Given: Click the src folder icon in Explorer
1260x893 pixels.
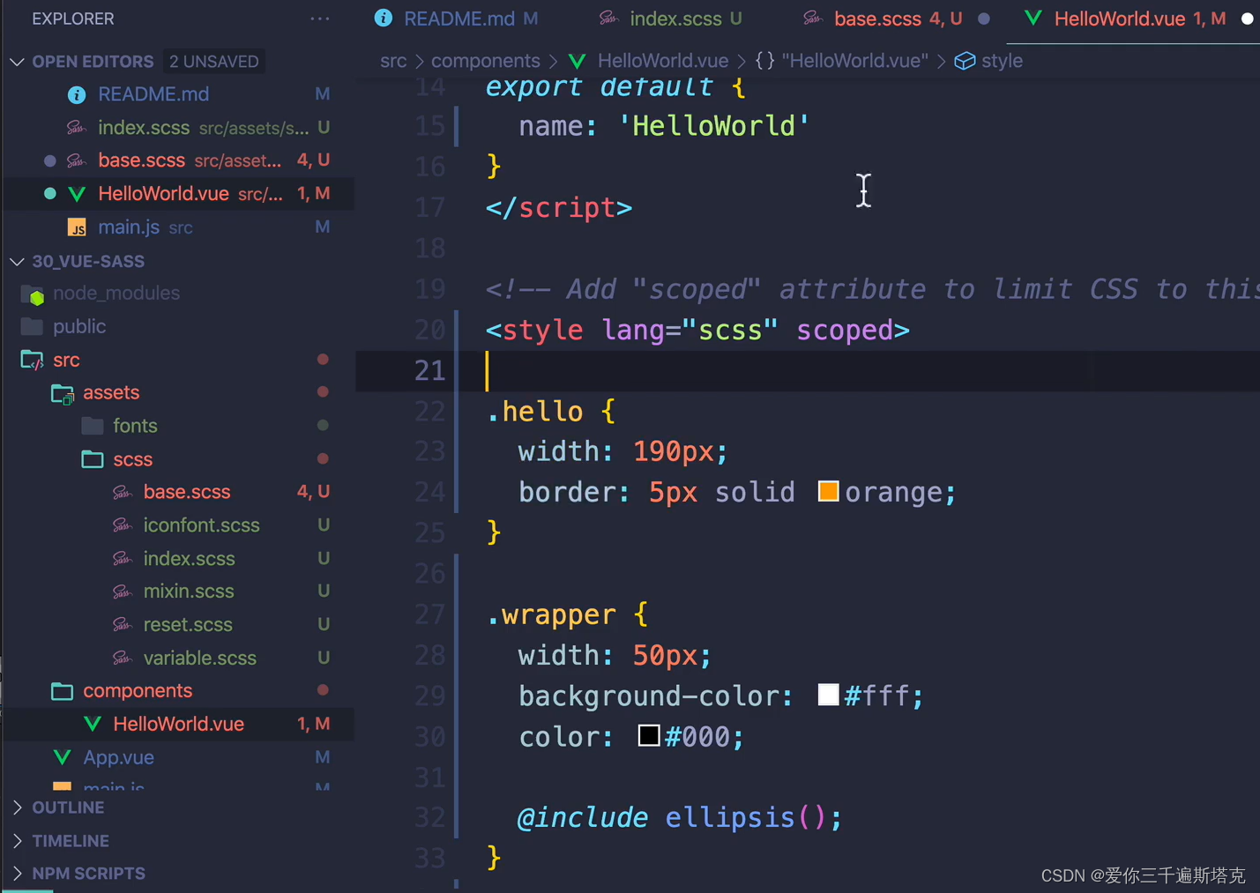Looking at the screenshot, I should (32, 360).
